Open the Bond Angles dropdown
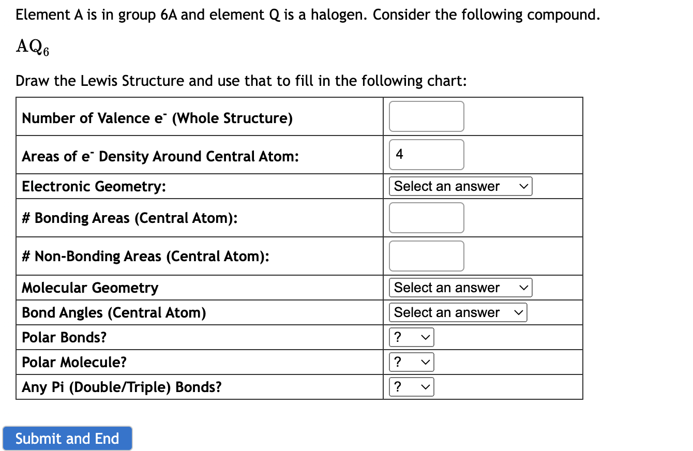Screen dimensions: 693x451 (x=458, y=312)
